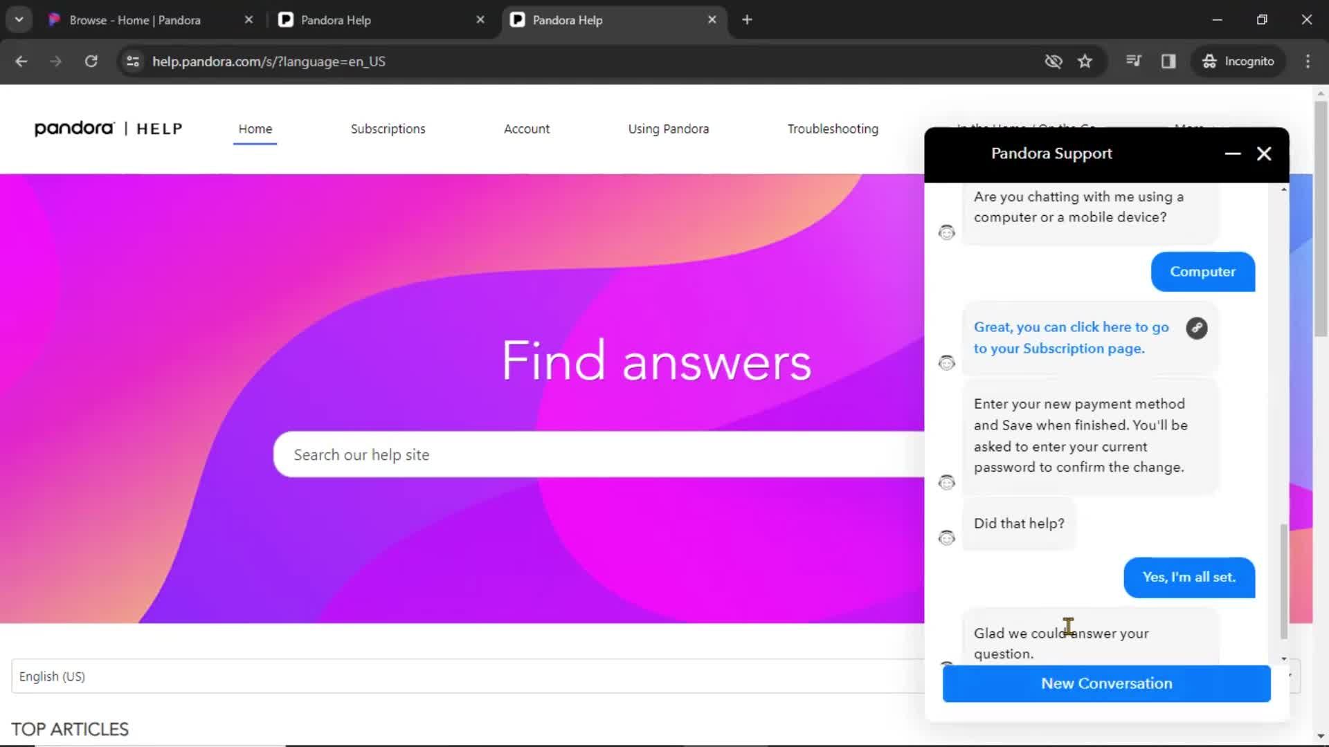Open the Troubleshooting menu
This screenshot has width=1329, height=747.
click(833, 129)
